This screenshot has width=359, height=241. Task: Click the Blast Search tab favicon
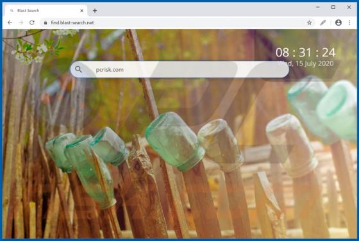(12, 11)
